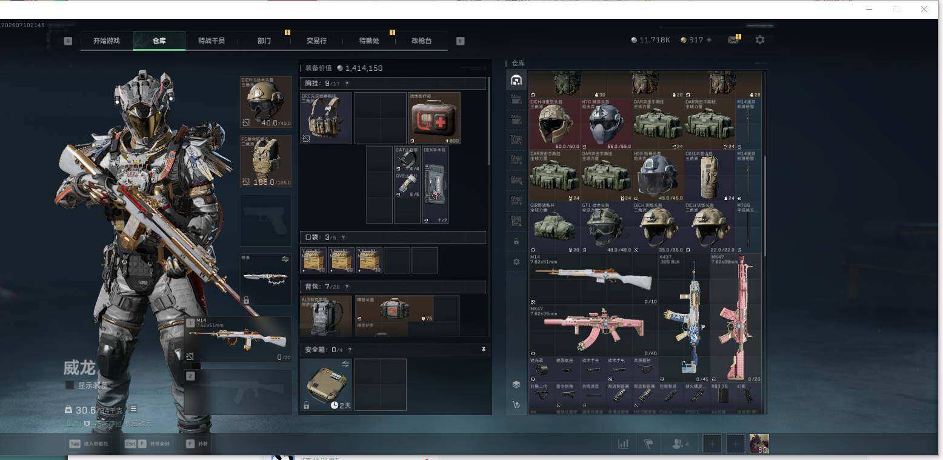The width and height of the screenshot is (943, 460).
Task: Click the sidebar lock icon in warehouse
Action: click(516, 241)
